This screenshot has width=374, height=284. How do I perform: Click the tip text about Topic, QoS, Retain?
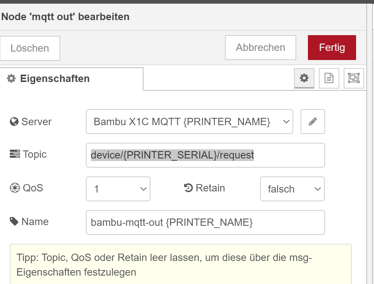click(164, 265)
